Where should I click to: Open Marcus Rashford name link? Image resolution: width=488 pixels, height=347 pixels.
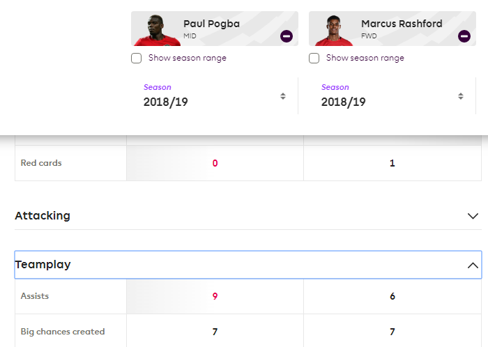pos(402,24)
